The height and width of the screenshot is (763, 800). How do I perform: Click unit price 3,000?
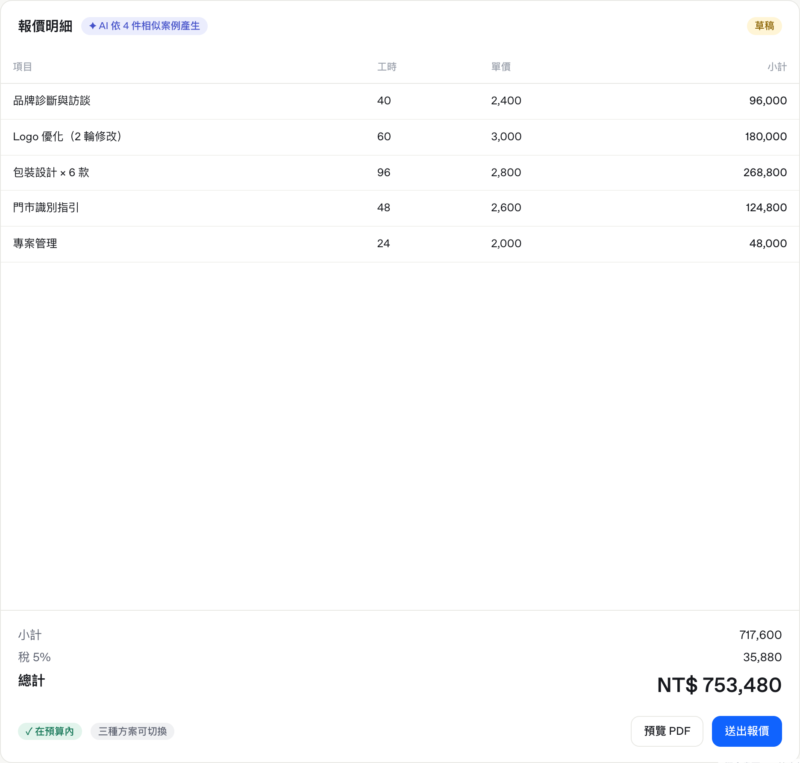[506, 136]
